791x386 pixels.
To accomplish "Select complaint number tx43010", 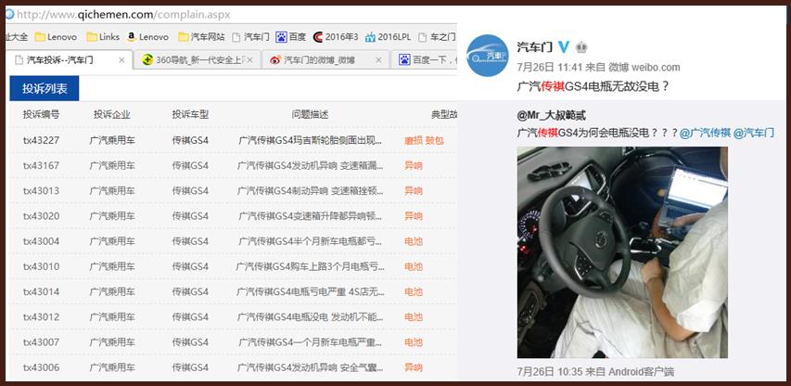I will 41,266.
